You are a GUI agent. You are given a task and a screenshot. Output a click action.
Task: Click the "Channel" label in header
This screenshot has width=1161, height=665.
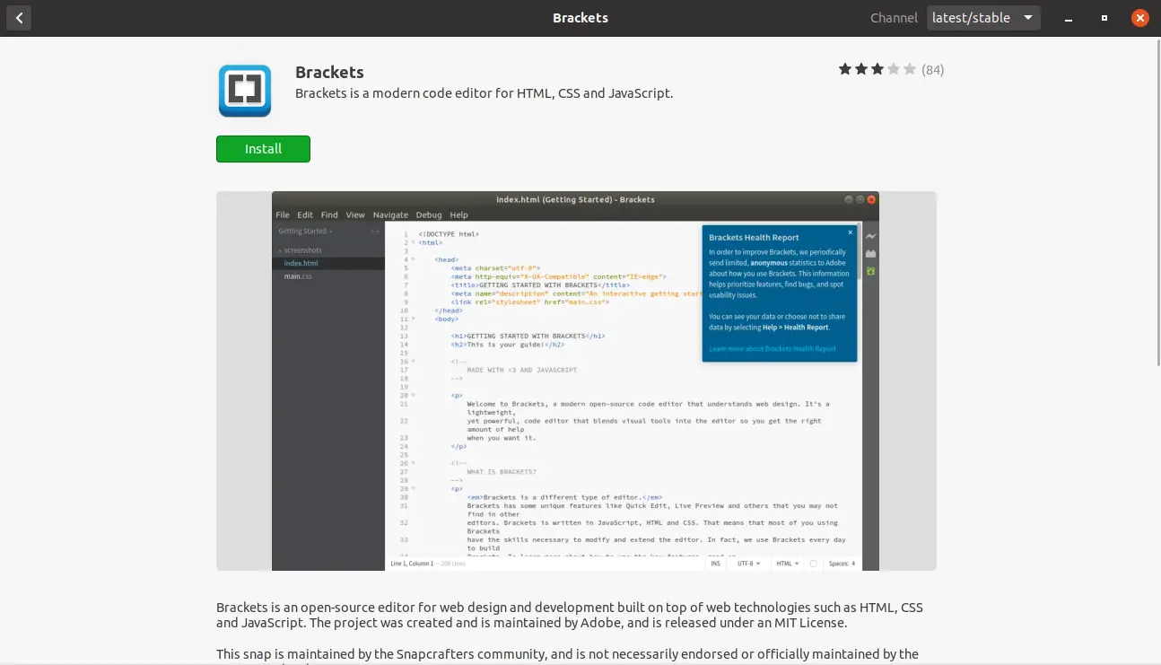(894, 18)
